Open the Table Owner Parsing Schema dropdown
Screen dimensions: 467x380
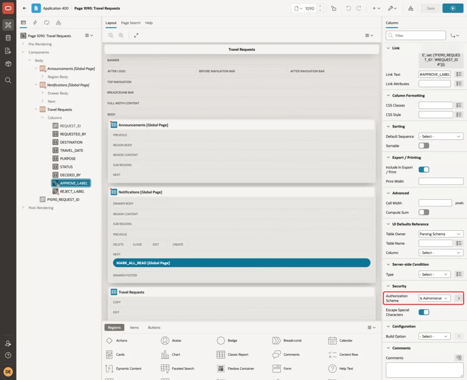point(441,234)
